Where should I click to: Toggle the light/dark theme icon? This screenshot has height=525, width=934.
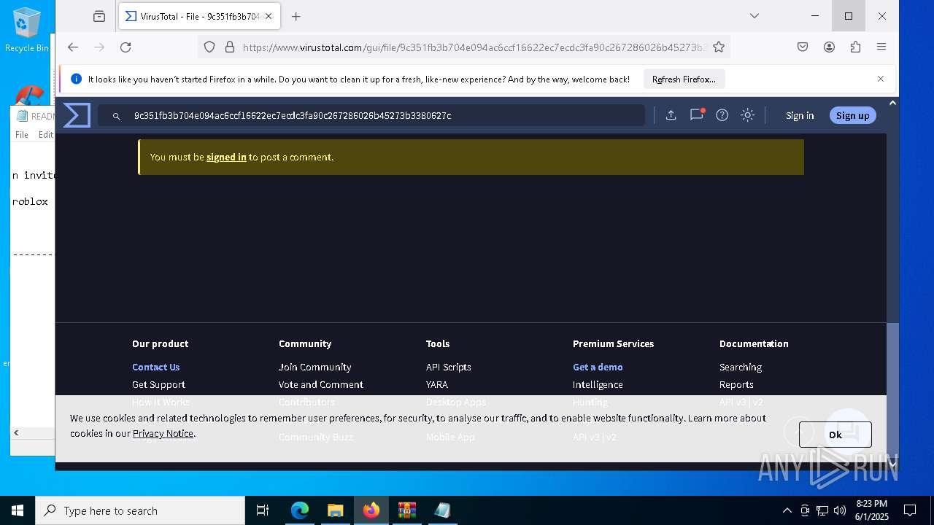[747, 115]
